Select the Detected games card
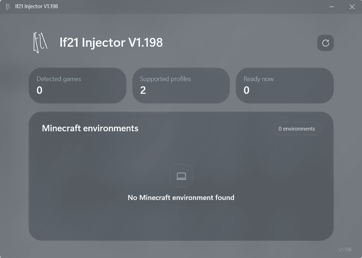Viewport: 362px width, 258px height. (78, 85)
